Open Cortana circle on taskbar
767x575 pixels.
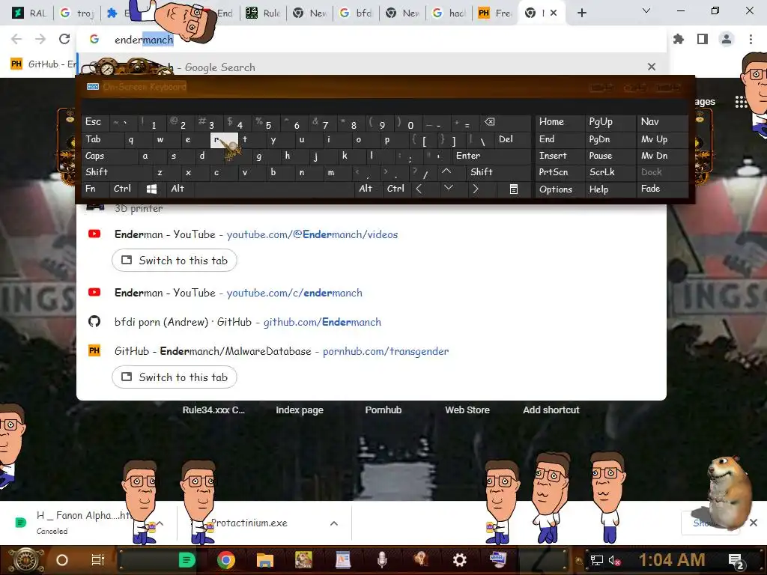coord(62,560)
